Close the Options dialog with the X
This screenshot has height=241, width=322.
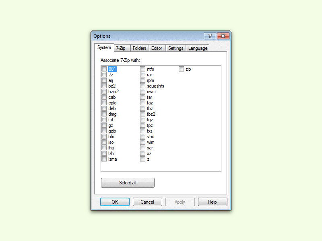click(x=223, y=36)
